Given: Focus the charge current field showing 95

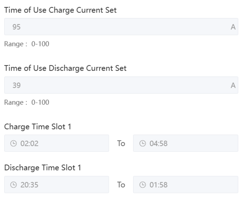Looking at the screenshot, I should 117,27.
